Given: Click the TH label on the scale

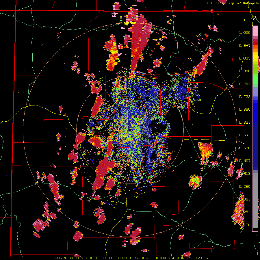Looking at the screenshot, I should click(x=248, y=225).
